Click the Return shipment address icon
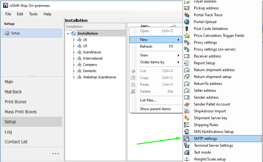The width and height of the screenshot is (263, 162). 187,70
